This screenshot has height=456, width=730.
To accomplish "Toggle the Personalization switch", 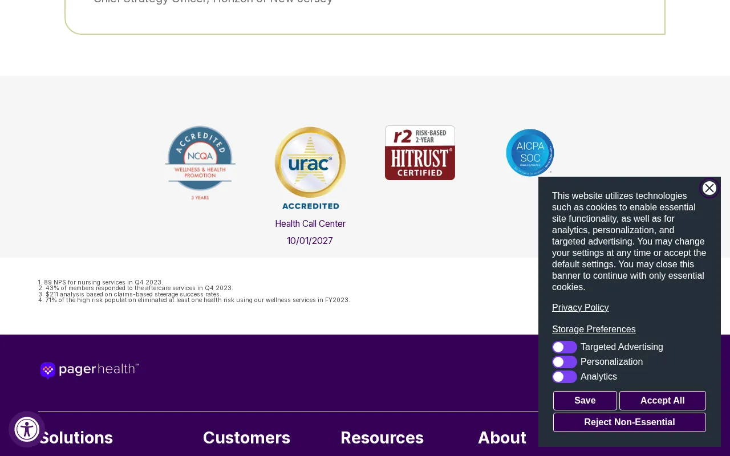I will coord(565,362).
